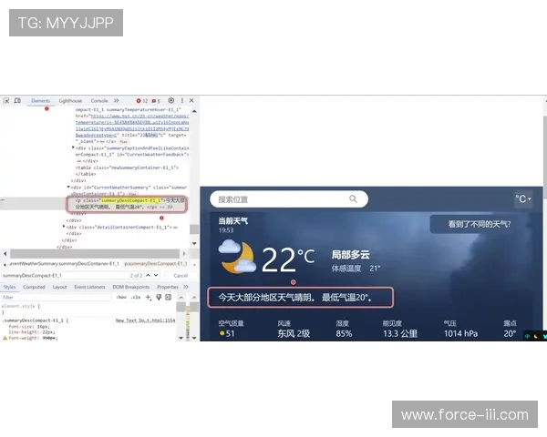Viewport: 547px width, 437px height.
Task: Open the DOM Breakpoints sub-tab
Action: click(x=130, y=287)
